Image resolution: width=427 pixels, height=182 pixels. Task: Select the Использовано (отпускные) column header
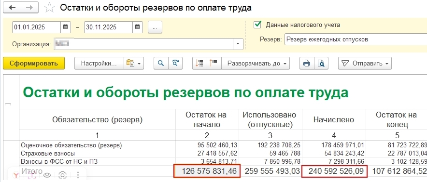click(270, 119)
